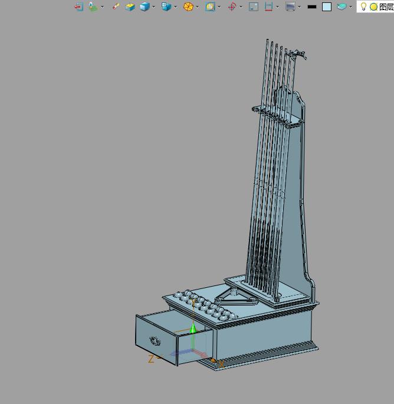The width and height of the screenshot is (394, 404).
Task: Click the blue bracket measurement icon
Action: pyautogui.click(x=269, y=6)
